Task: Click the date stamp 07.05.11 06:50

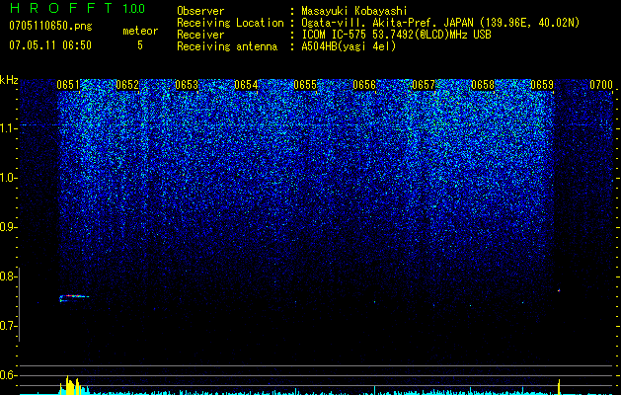Action: (50, 45)
